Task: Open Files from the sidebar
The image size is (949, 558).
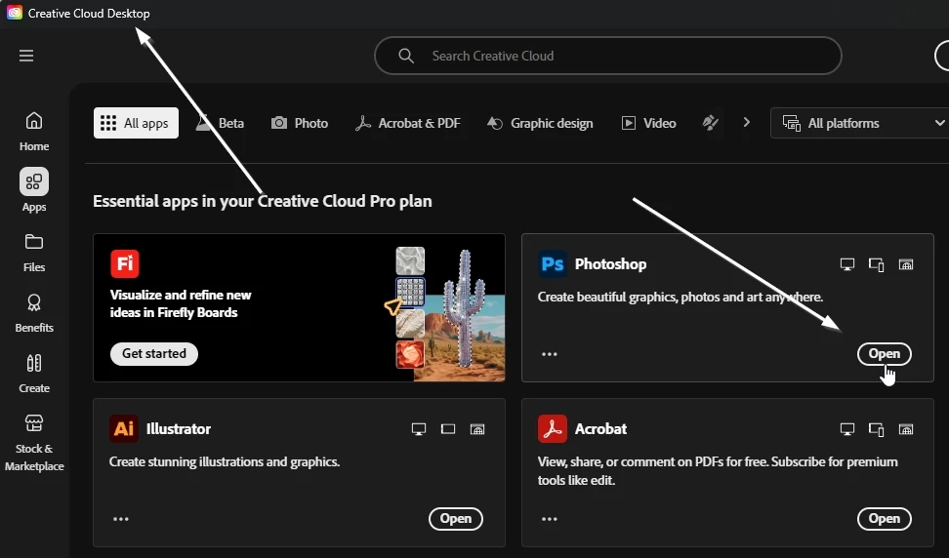Action: click(x=34, y=253)
